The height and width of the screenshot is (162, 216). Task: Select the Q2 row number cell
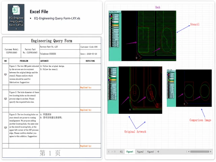(x=5, y=99)
